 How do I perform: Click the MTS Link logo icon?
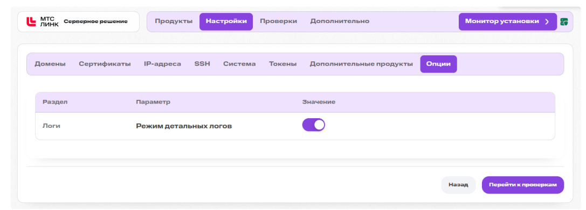pyautogui.click(x=31, y=21)
